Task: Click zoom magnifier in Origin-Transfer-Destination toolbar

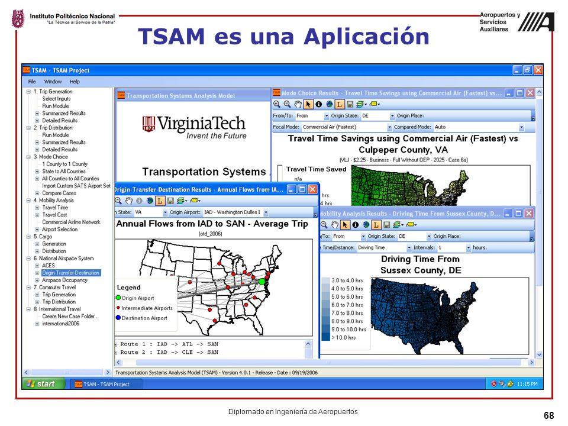Action: click(118, 201)
